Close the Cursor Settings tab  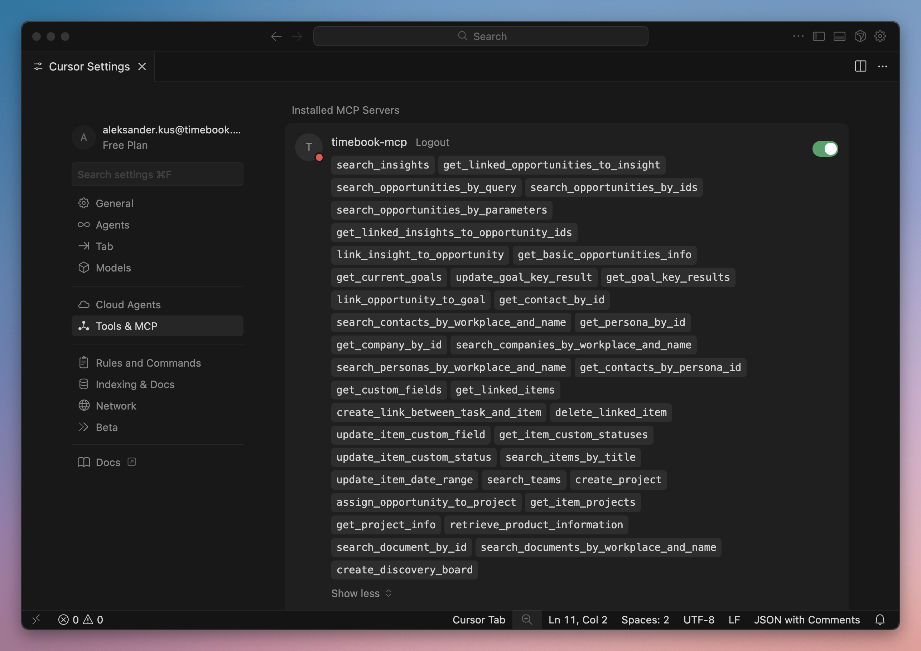click(x=142, y=67)
